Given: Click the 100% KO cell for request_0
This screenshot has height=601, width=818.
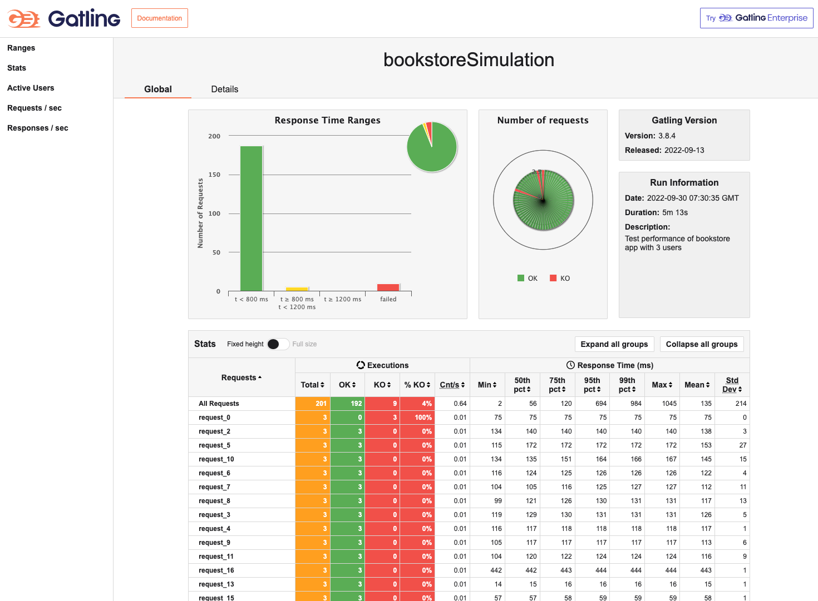Looking at the screenshot, I should tap(417, 418).
